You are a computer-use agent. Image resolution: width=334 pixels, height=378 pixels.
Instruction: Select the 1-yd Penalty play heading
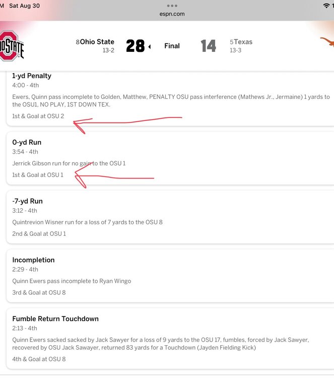click(x=32, y=76)
